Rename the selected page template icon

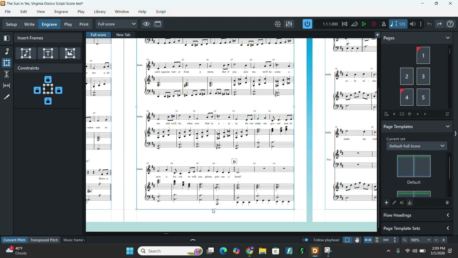tap(402, 203)
